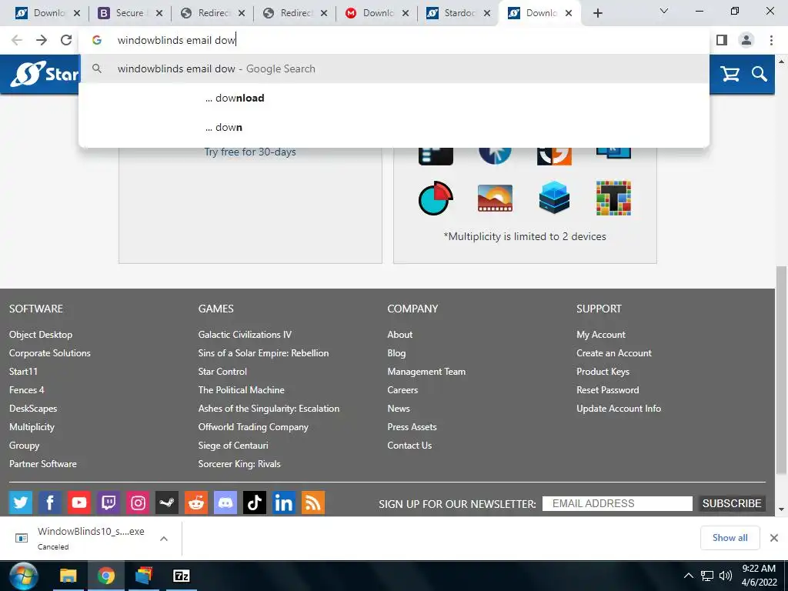Select the 'down' autocomplete suggestion
Image resolution: width=788 pixels, height=591 pixels.
click(393, 127)
